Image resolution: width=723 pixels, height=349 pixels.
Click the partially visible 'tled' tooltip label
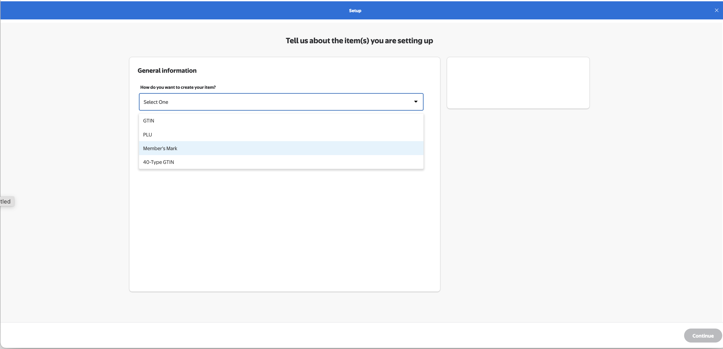pos(6,201)
